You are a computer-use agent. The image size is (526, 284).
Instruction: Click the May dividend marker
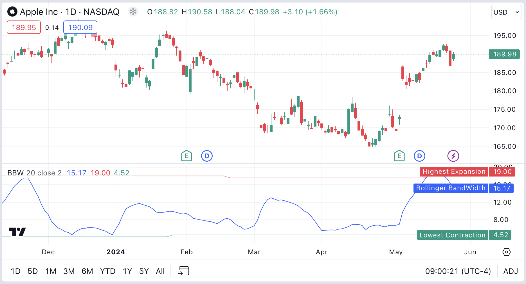point(419,156)
